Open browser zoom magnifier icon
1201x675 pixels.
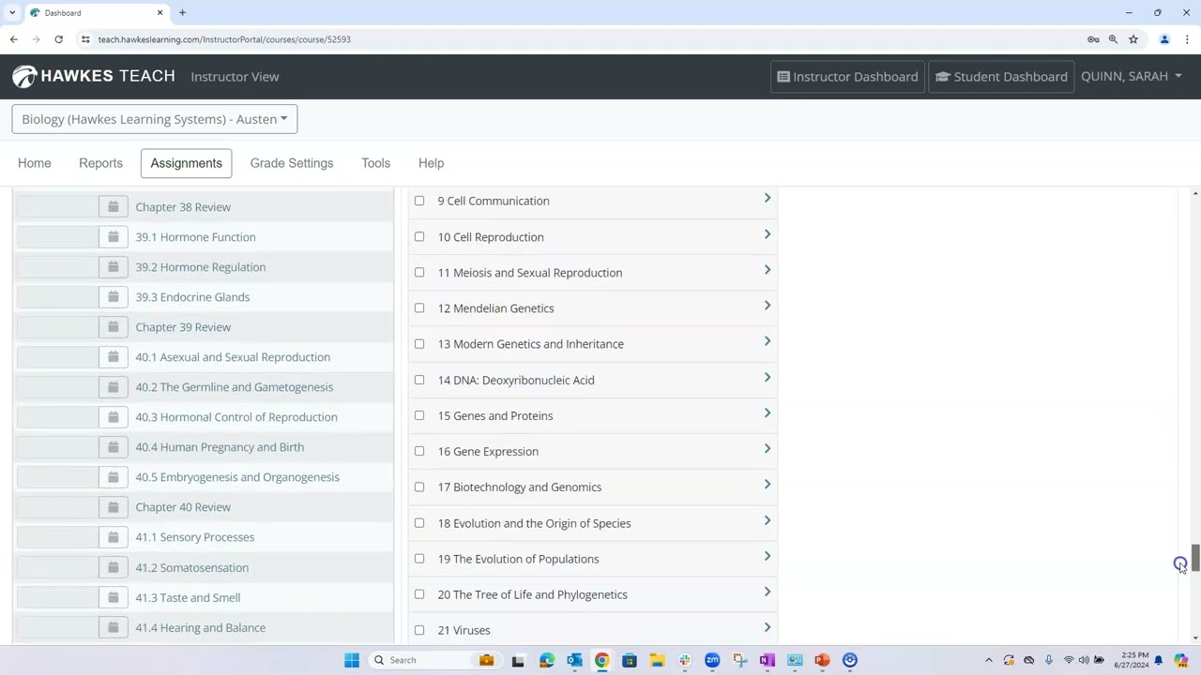1113,39
